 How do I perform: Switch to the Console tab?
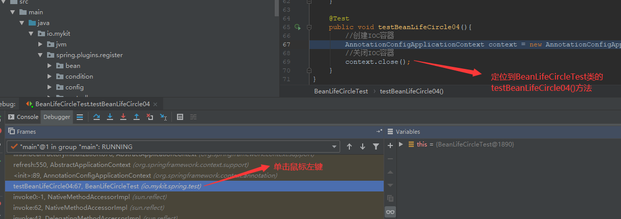[24, 117]
